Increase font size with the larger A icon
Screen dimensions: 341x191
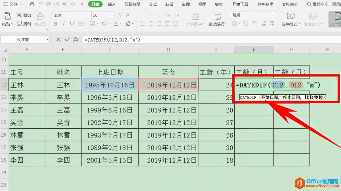tap(119, 15)
